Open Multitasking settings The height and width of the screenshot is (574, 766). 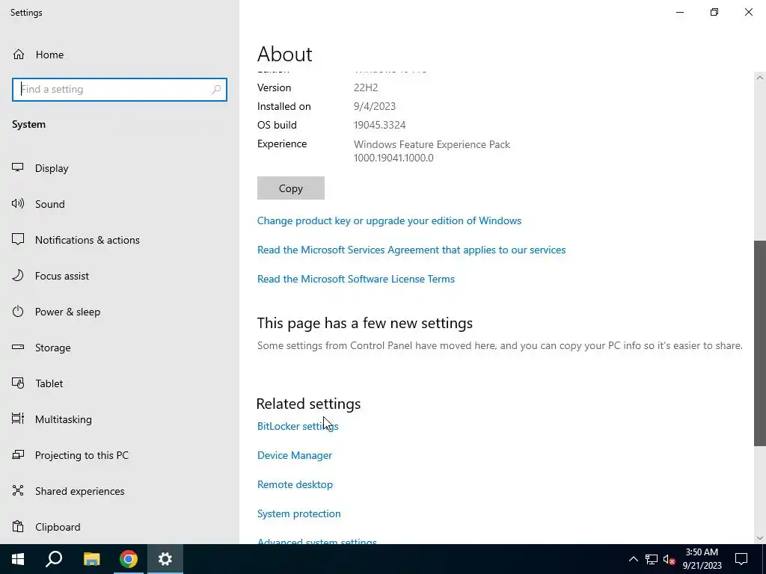[x=52, y=419]
